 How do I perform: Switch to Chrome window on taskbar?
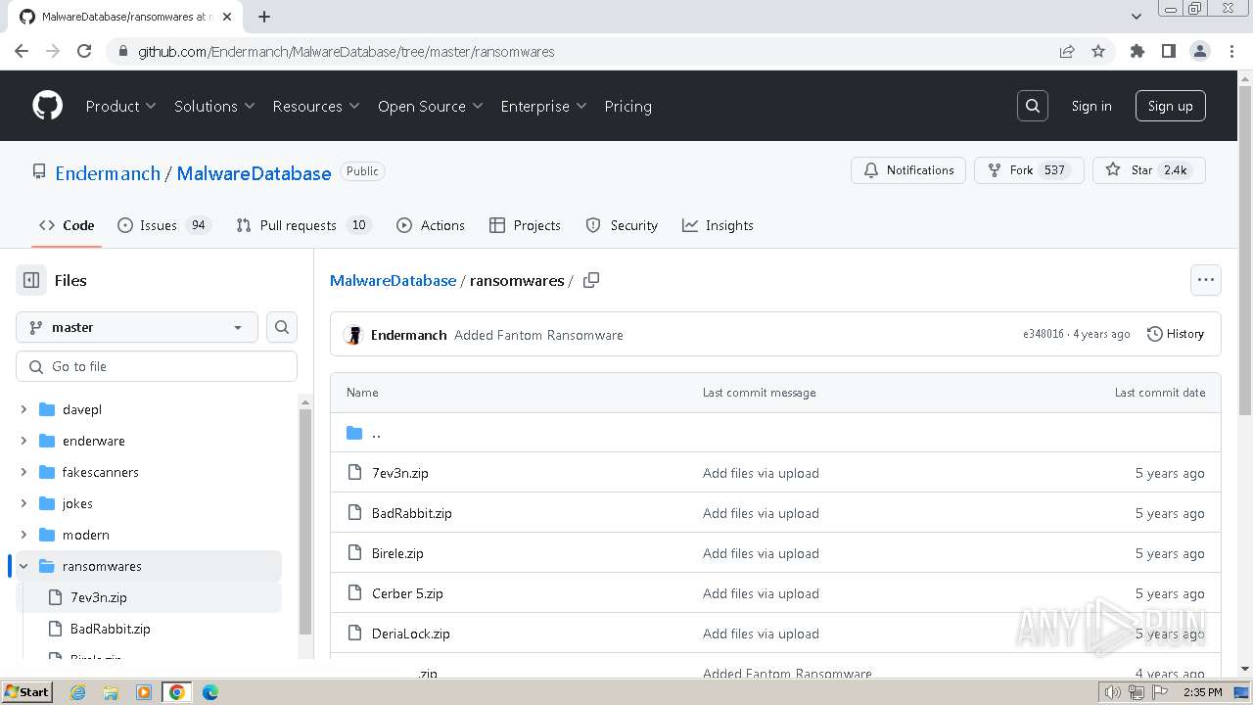pyautogui.click(x=177, y=692)
